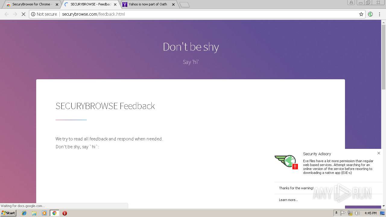Close the SECURYBROWSE Feedback tab
Image resolution: width=386 pixels, height=217 pixels.
tap(115, 5)
